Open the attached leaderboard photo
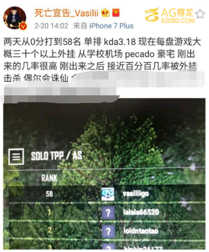This screenshot has height=252, width=209. tap(104, 174)
